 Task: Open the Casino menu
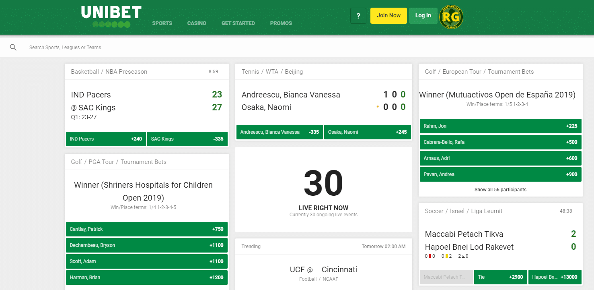coord(197,23)
